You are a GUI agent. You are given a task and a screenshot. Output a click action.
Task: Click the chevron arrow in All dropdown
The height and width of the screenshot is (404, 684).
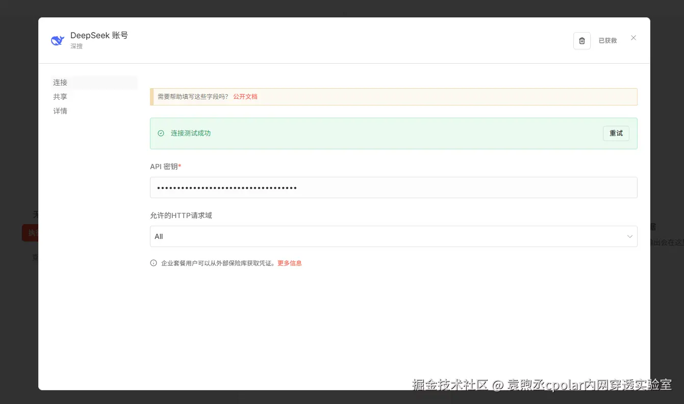pos(630,236)
